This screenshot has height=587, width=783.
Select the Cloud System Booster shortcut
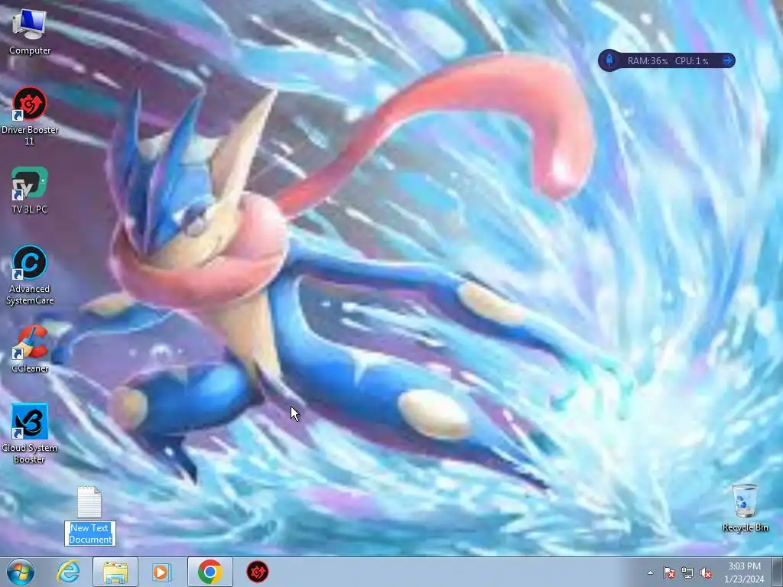click(x=30, y=433)
